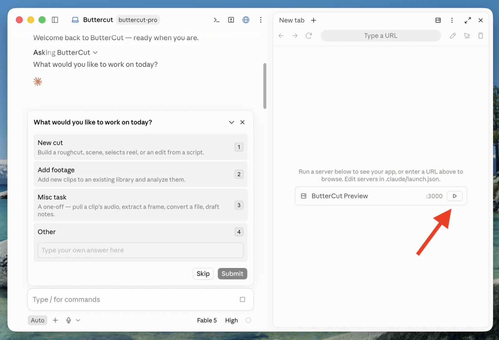Click the :3000 port label
Screen dimensions: 499x340
pyautogui.click(x=434, y=196)
